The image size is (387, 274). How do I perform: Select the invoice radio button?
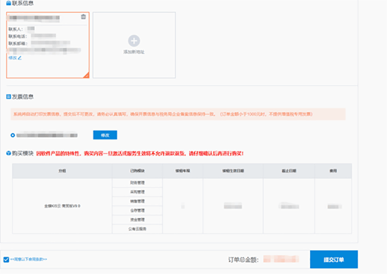point(13,135)
